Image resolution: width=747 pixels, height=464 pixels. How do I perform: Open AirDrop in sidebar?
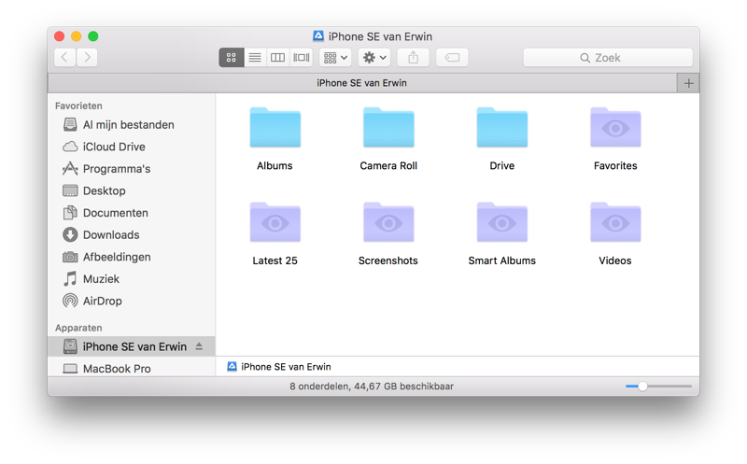pyautogui.click(x=132, y=301)
